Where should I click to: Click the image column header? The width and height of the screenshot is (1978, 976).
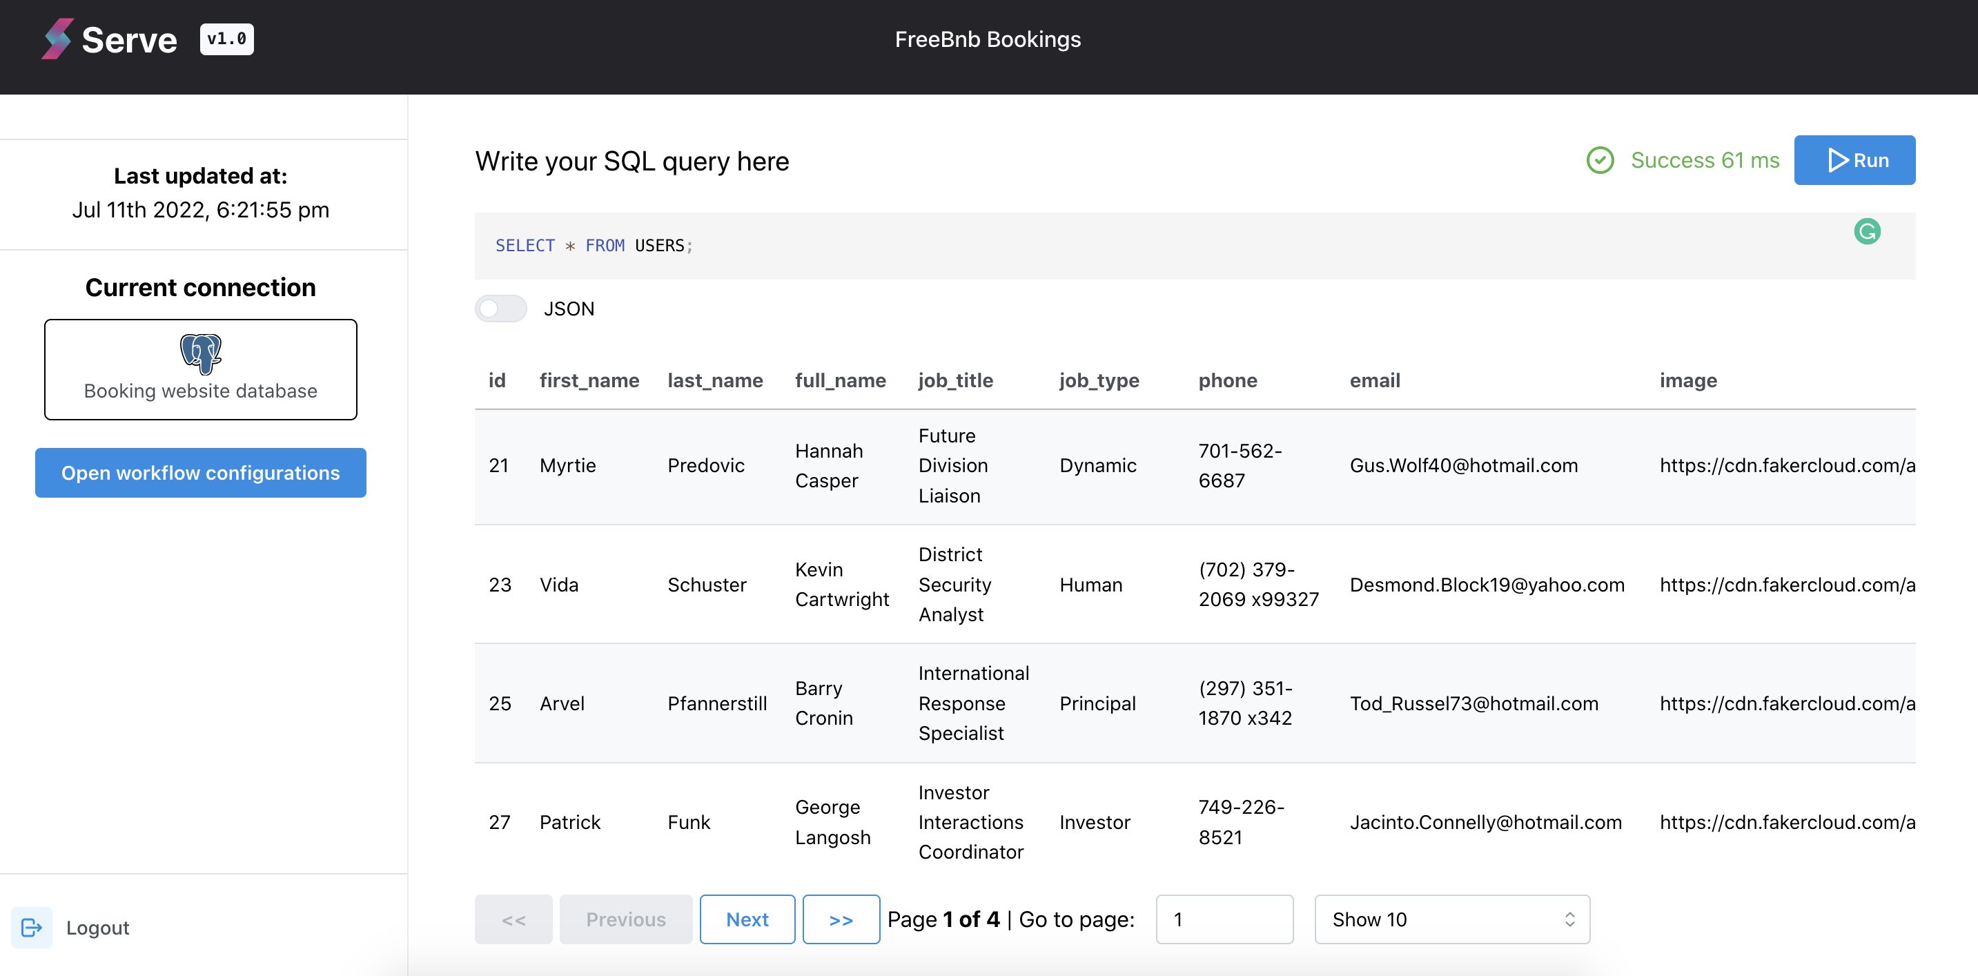coord(1687,380)
